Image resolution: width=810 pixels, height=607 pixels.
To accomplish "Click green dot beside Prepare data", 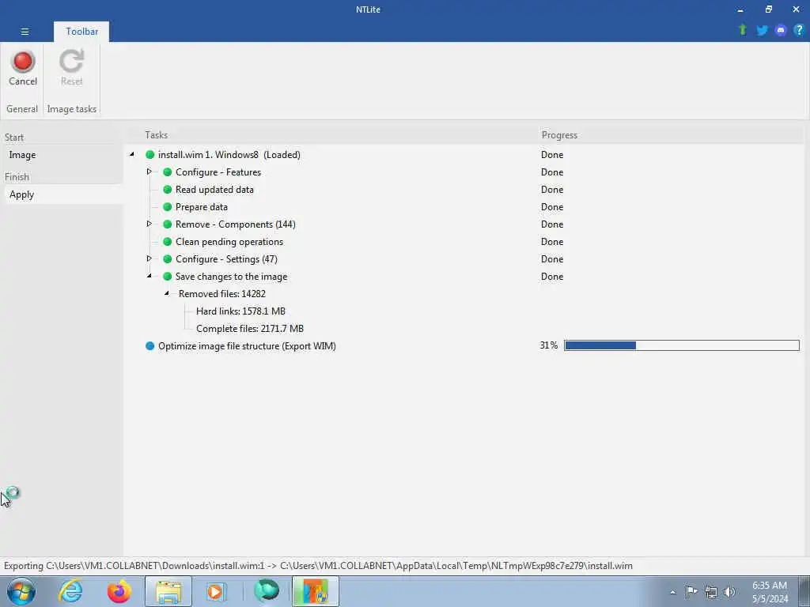I will click(x=168, y=206).
